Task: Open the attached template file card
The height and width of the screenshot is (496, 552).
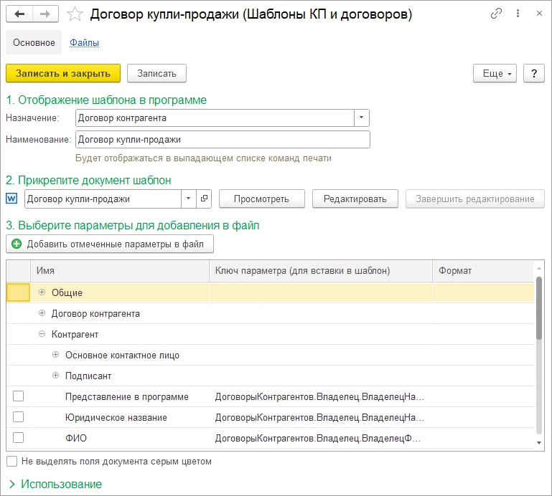Action: 204,199
